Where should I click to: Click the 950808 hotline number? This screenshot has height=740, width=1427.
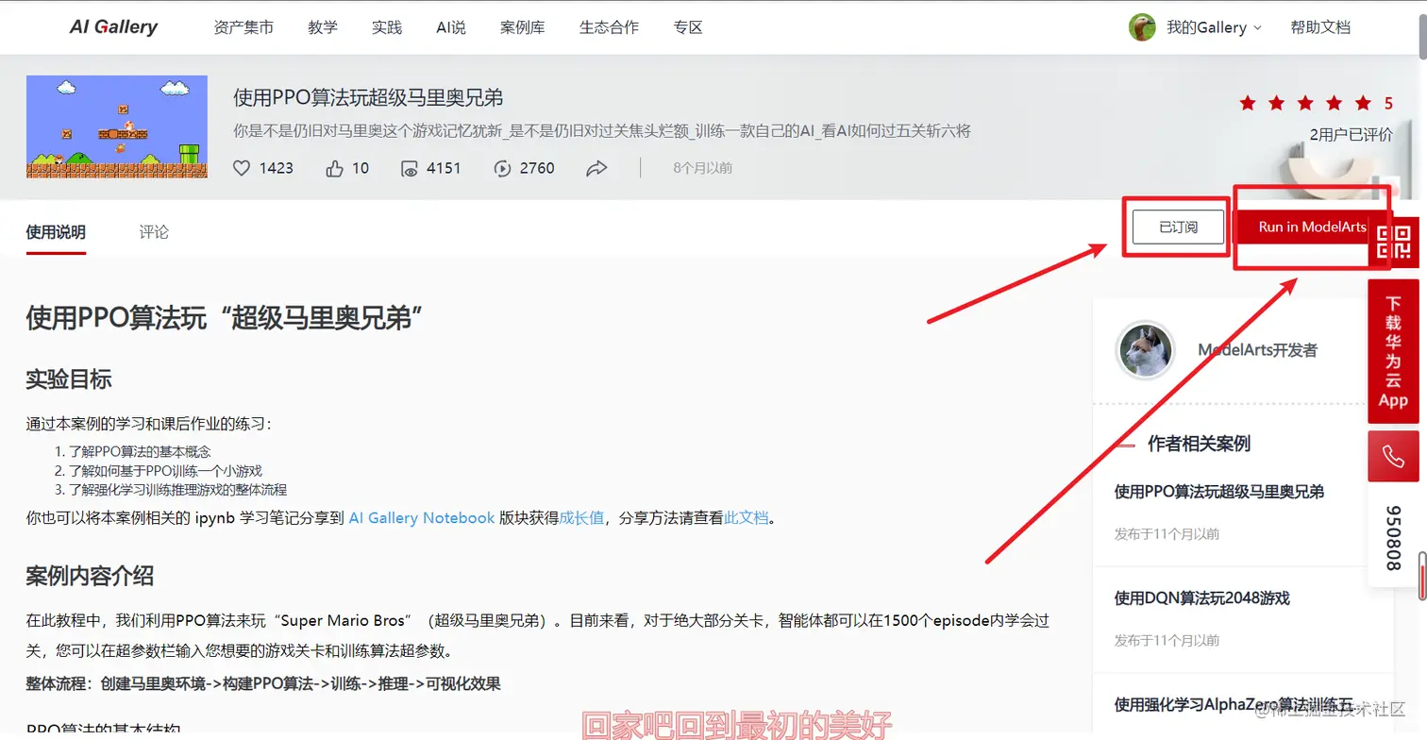coord(1393,538)
